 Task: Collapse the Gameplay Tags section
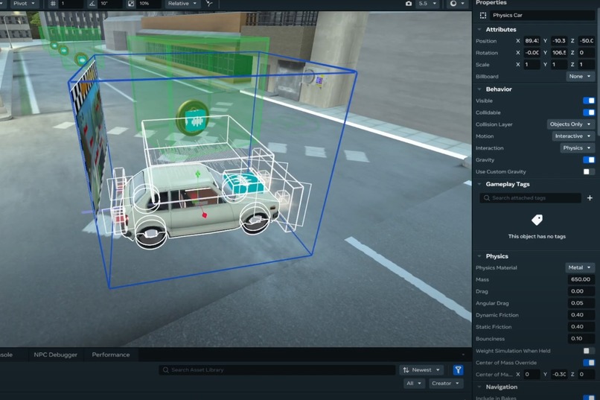pyautogui.click(x=479, y=184)
